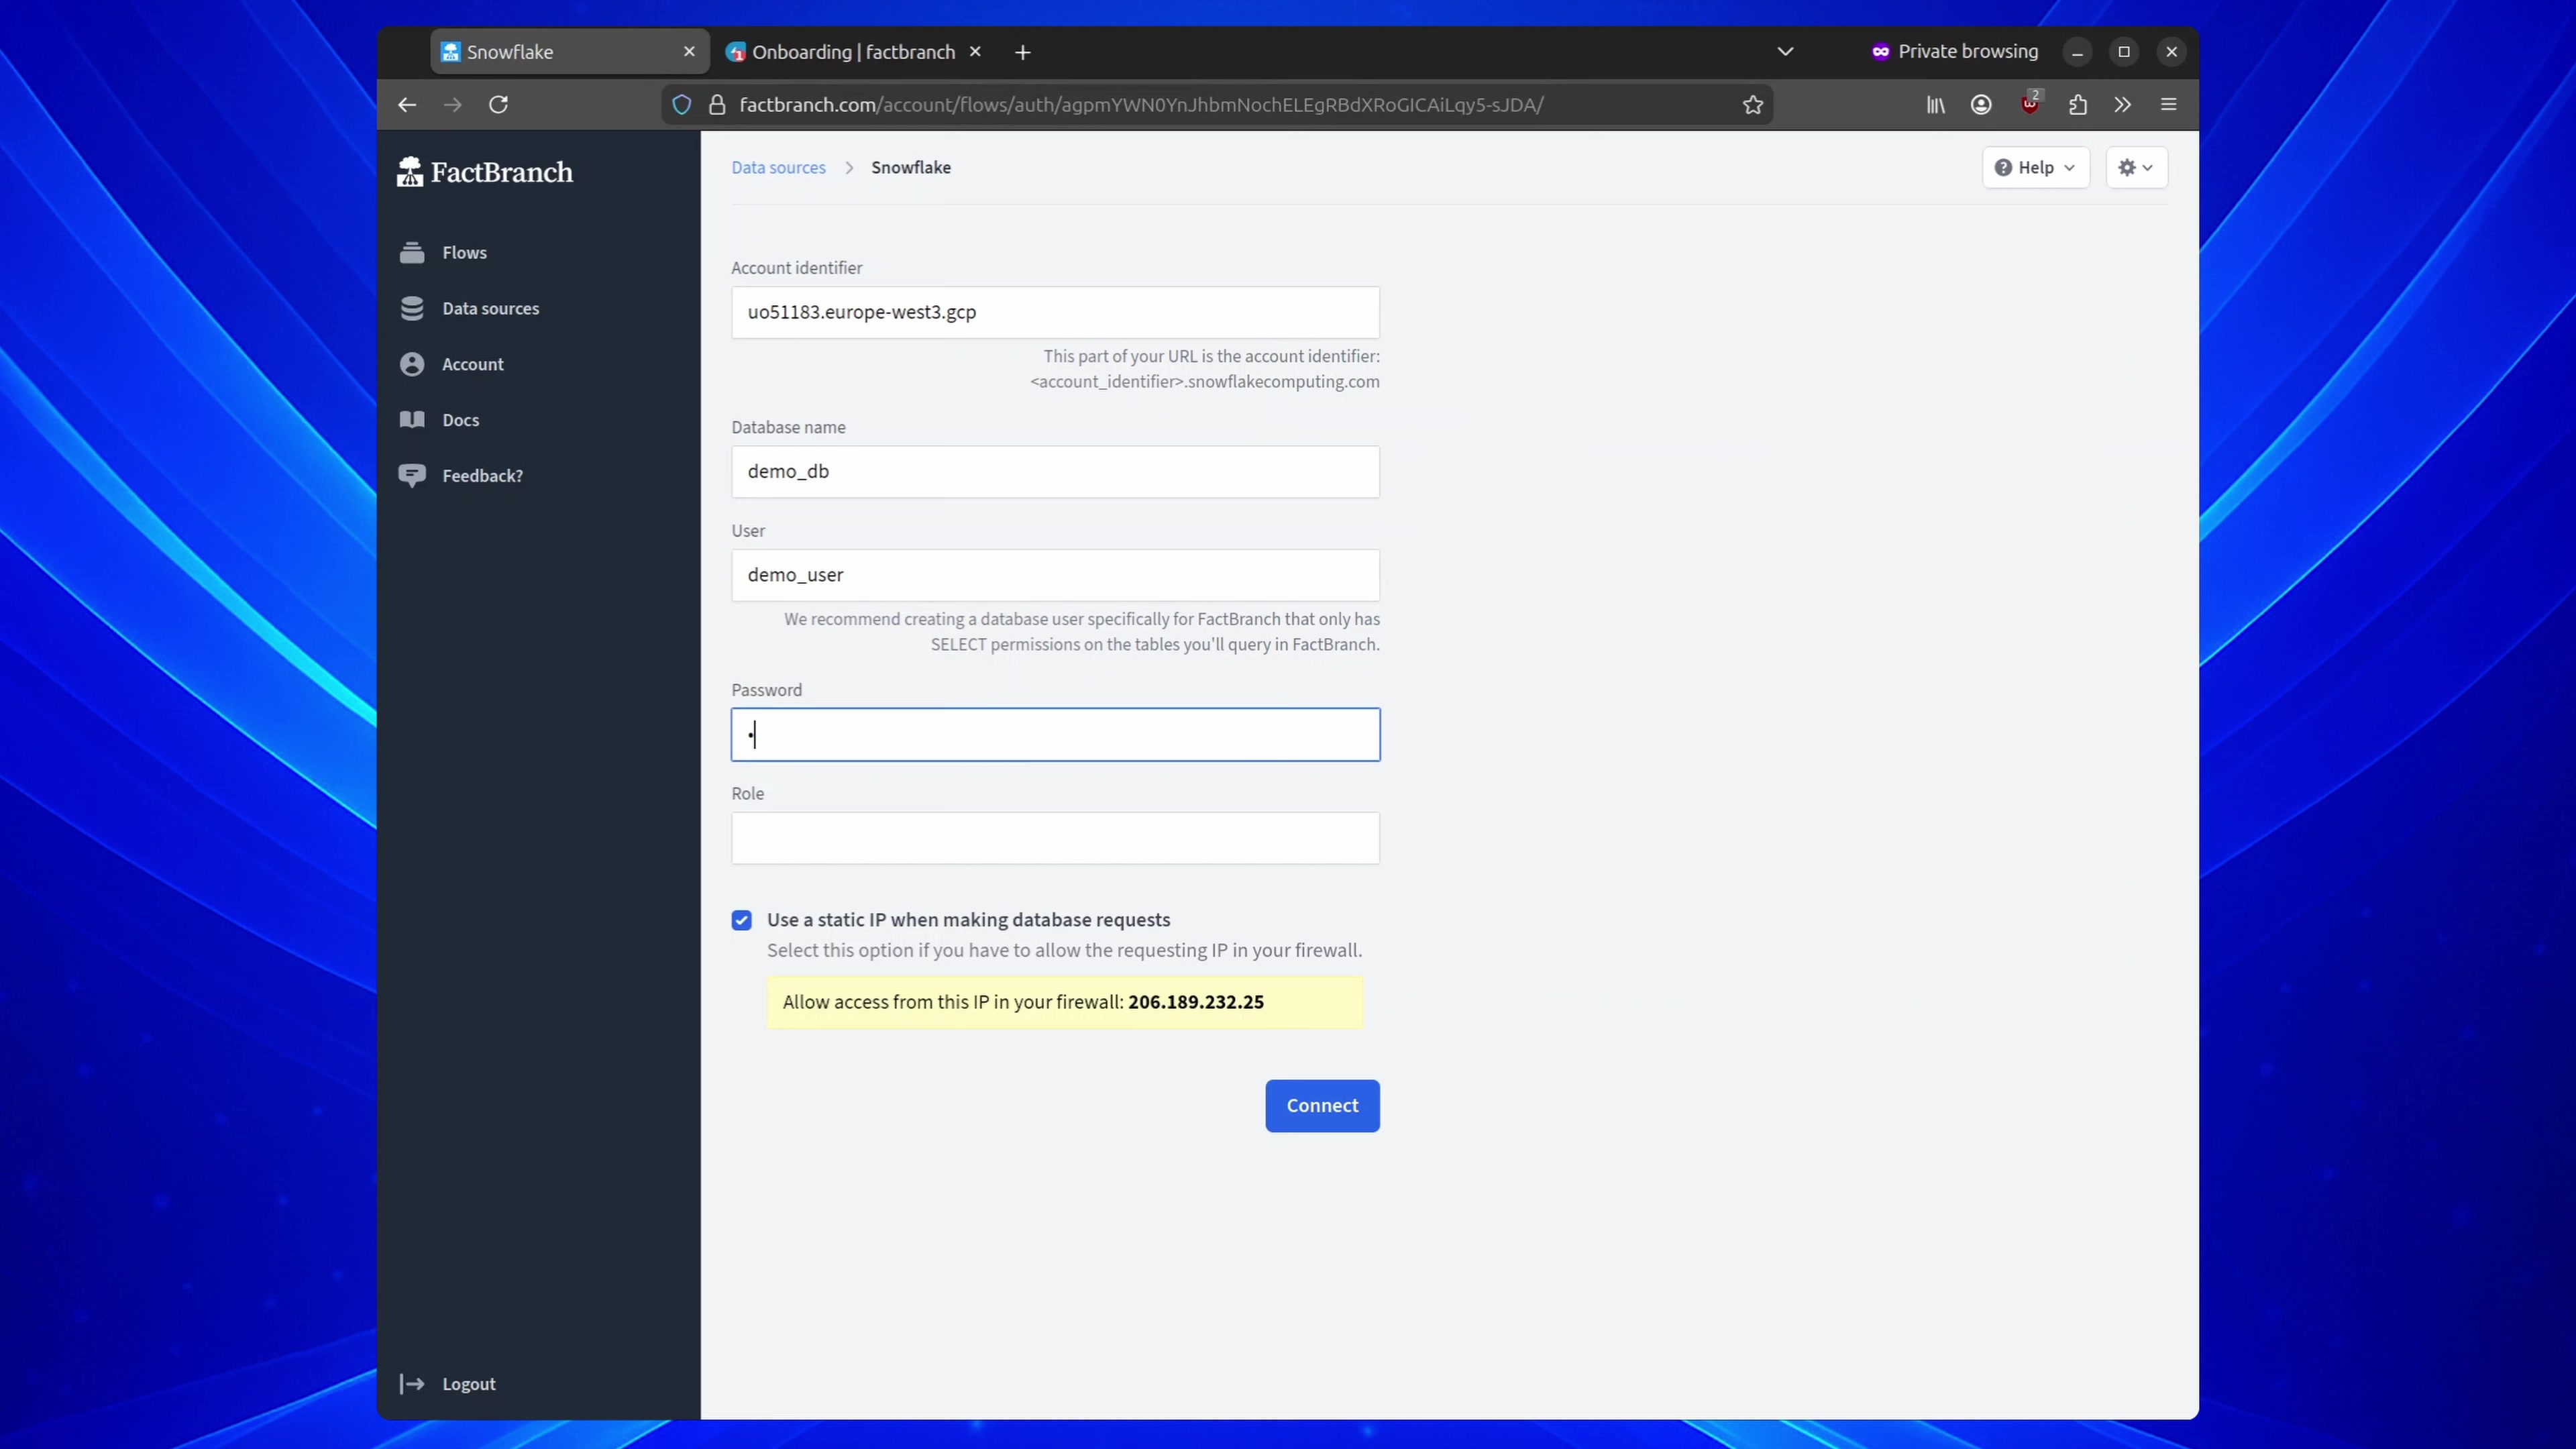This screenshot has height=1449, width=2576.
Task: Click the Connect button
Action: 1322,1105
